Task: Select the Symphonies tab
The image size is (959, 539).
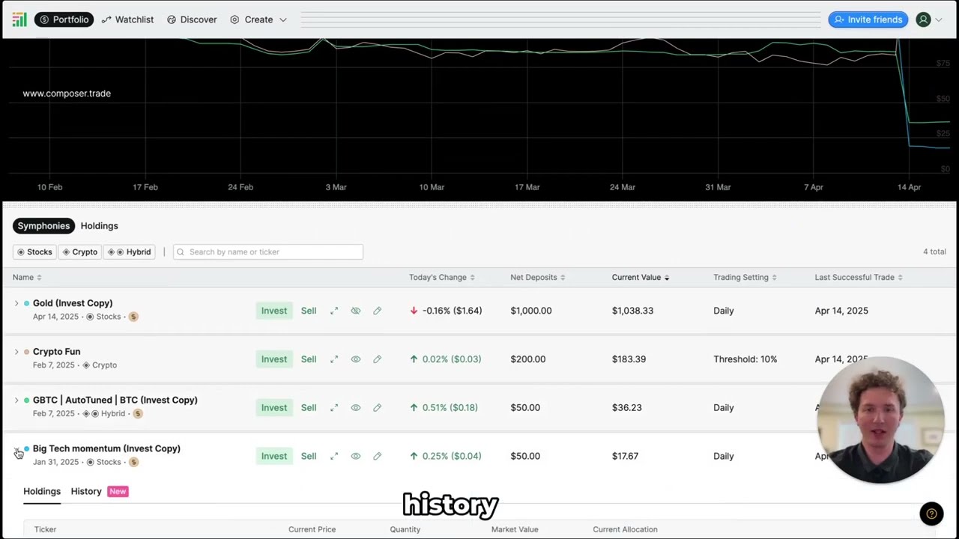Action: pyautogui.click(x=43, y=226)
